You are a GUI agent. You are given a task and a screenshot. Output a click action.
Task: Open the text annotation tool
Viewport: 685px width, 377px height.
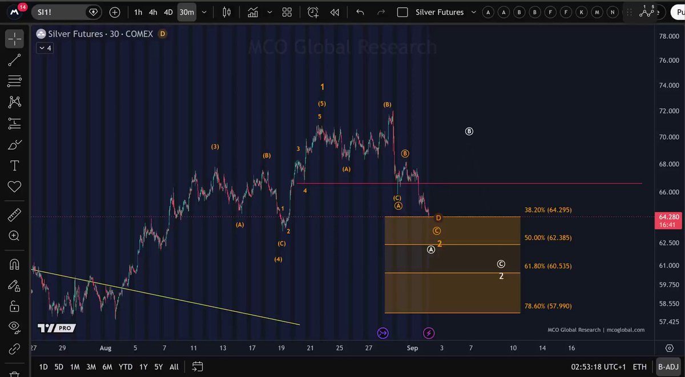(x=14, y=166)
